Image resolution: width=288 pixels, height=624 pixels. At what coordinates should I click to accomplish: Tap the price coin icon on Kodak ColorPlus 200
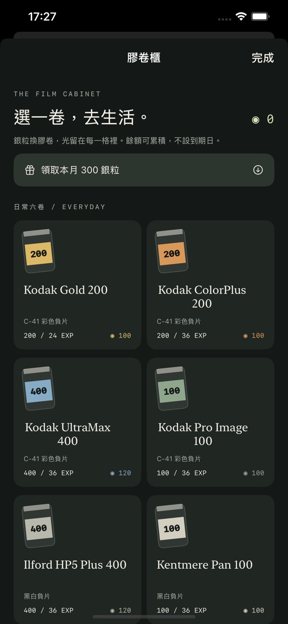pos(245,336)
